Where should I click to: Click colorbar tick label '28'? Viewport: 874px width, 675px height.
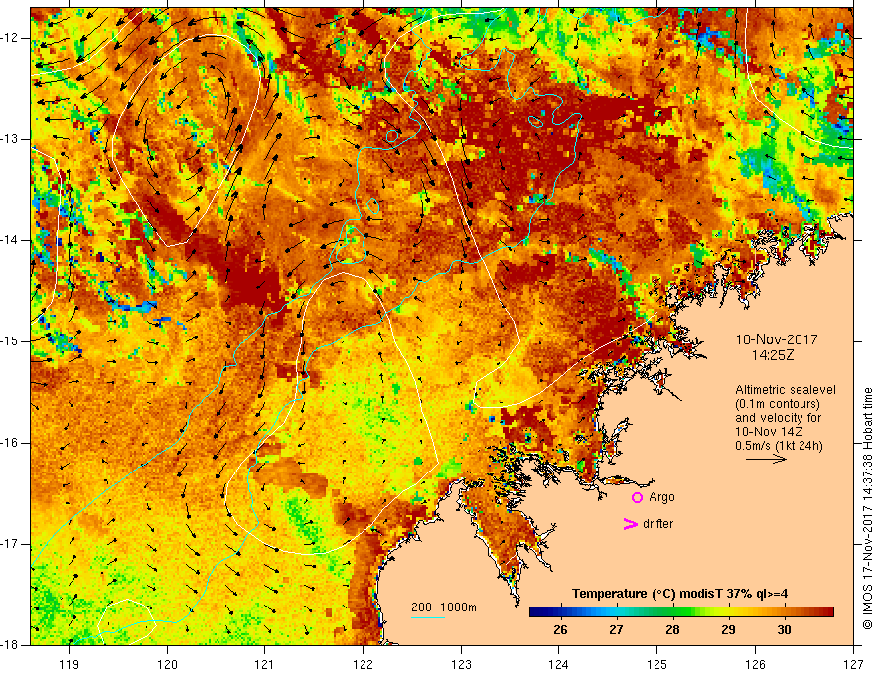[672, 630]
